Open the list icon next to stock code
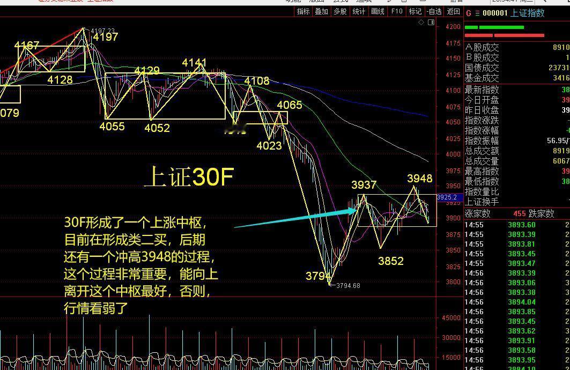The height and width of the screenshot is (370, 570). 477,13
